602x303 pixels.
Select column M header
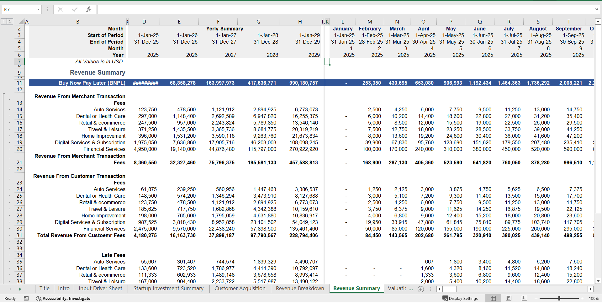(370, 22)
